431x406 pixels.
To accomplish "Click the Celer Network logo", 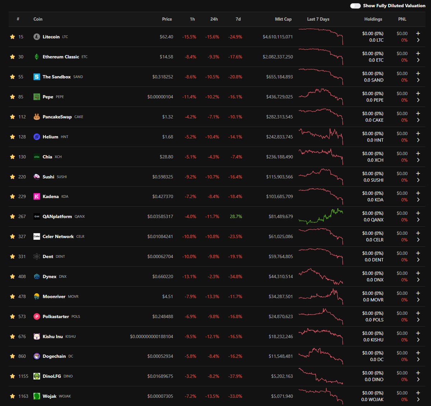I will (x=37, y=237).
